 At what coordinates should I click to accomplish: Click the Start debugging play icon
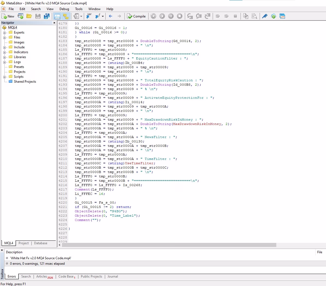[162, 16]
